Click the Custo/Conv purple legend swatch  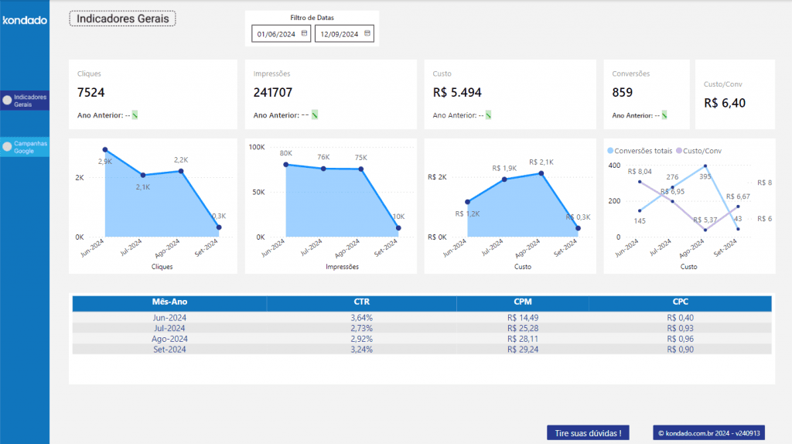[679, 151]
